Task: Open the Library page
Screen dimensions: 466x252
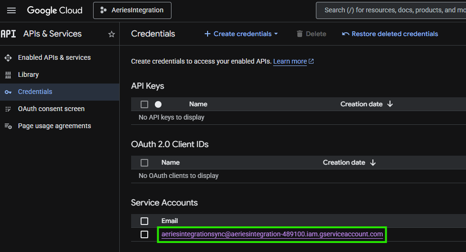Action: (x=28, y=75)
